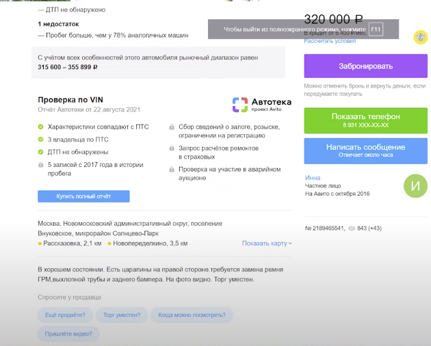
Task: Click the text На Авито с октября 2016
Action: coord(337,194)
